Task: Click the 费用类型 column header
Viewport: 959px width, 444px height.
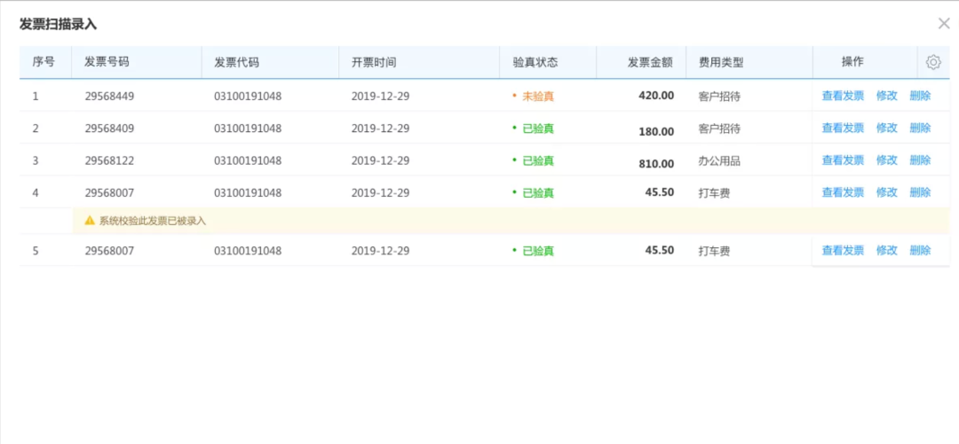Action: coord(721,62)
